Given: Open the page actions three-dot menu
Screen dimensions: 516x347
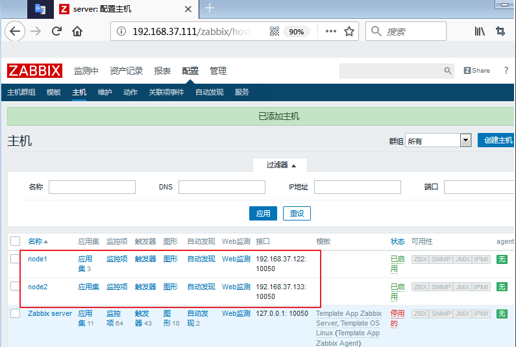Looking at the screenshot, I should [331, 31].
